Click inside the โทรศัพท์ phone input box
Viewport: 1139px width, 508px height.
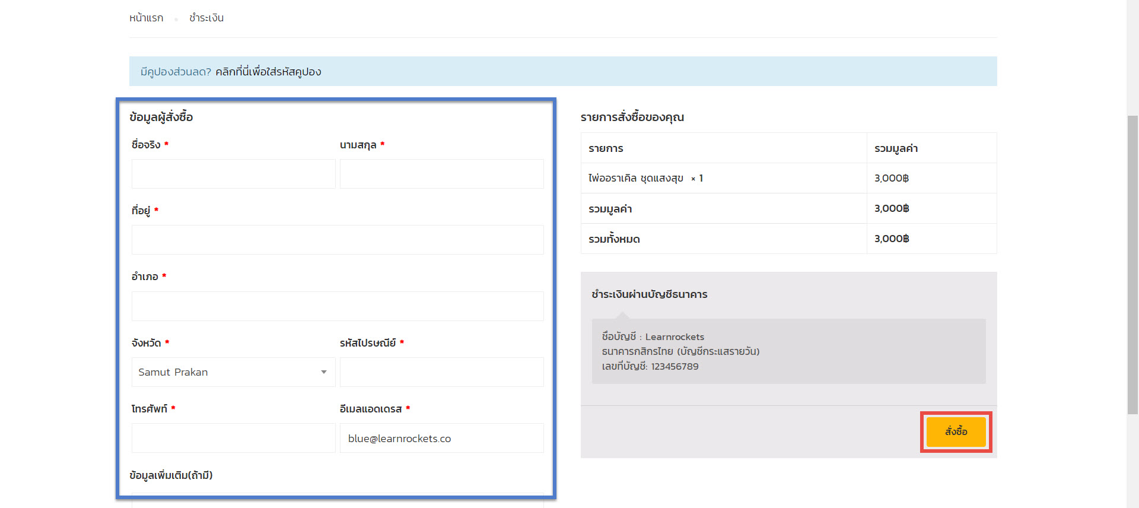(233, 438)
